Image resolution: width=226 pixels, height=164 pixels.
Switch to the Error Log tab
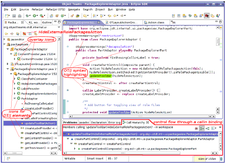pos(114,123)
